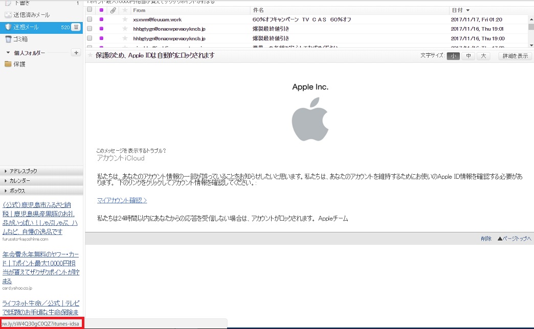Collapse the 個人フォルダー section
The image size is (534, 329).
(8, 53)
